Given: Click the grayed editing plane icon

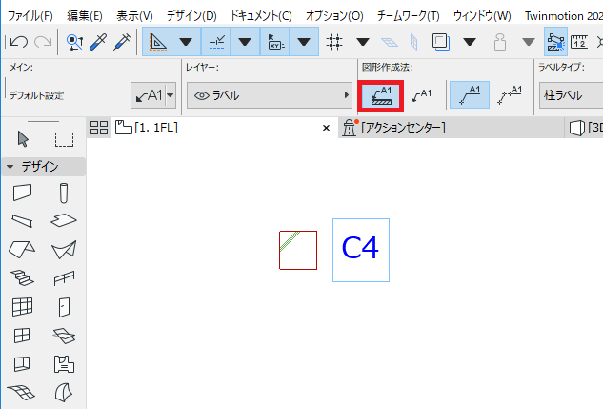Looking at the screenshot, I should click(390, 42).
